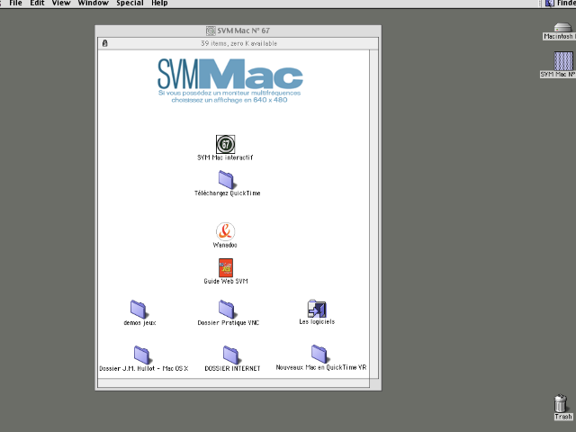Open the Edit menu
The height and width of the screenshot is (432, 576).
(37, 4)
